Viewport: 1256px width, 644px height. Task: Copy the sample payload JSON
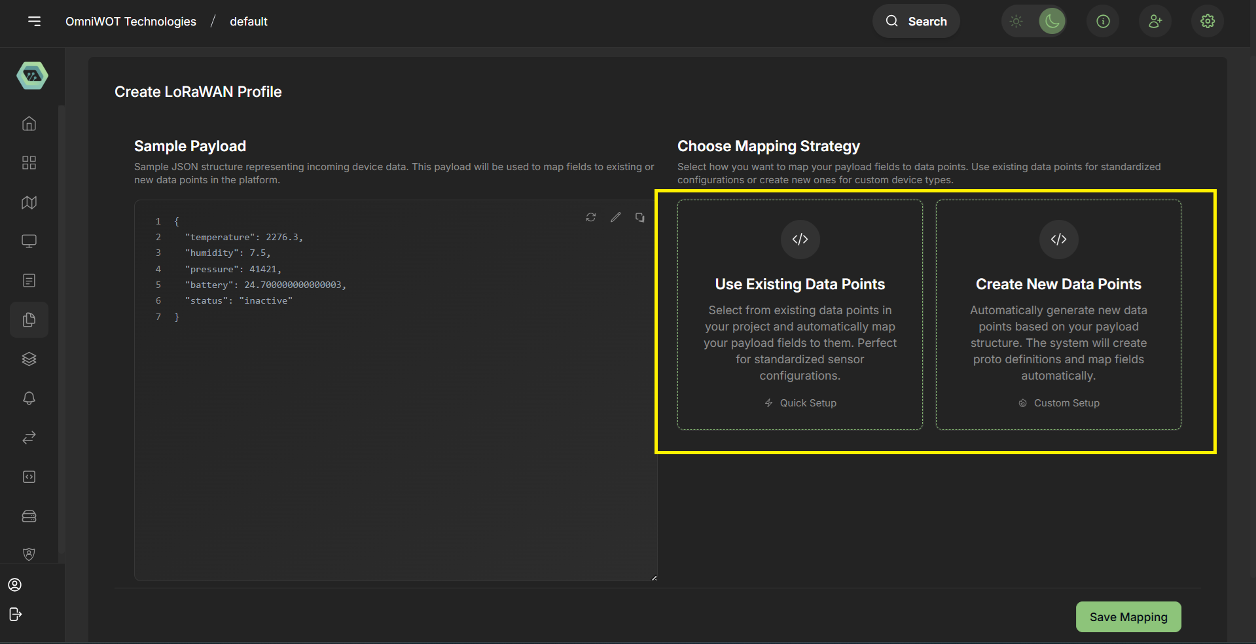click(x=639, y=217)
